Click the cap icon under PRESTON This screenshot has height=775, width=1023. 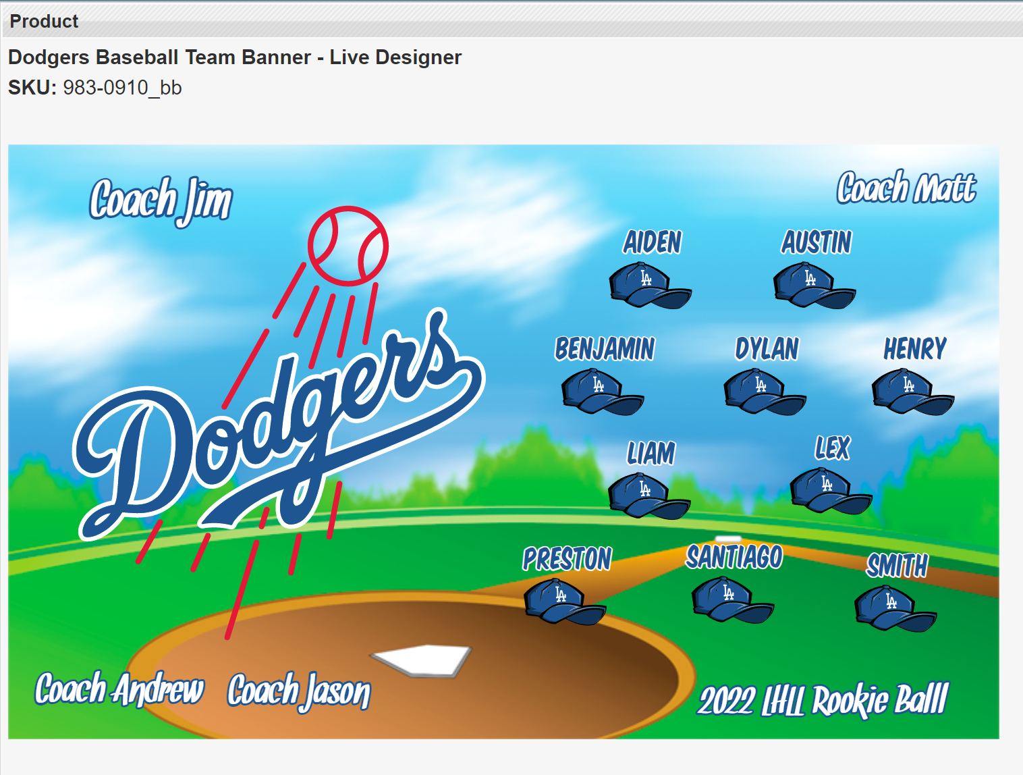565,602
